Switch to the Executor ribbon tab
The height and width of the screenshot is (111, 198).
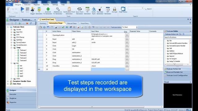point(28,5)
